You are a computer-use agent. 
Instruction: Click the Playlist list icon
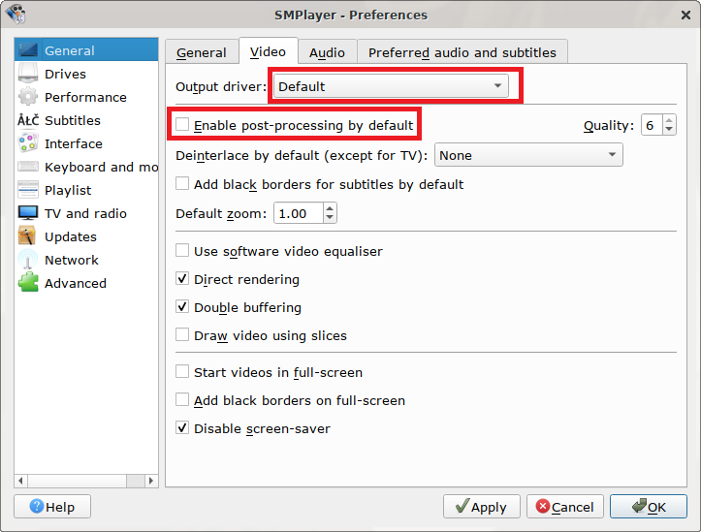28,190
